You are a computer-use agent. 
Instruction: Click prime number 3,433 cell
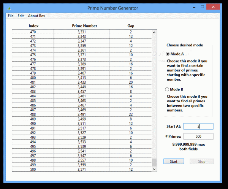click(82, 82)
